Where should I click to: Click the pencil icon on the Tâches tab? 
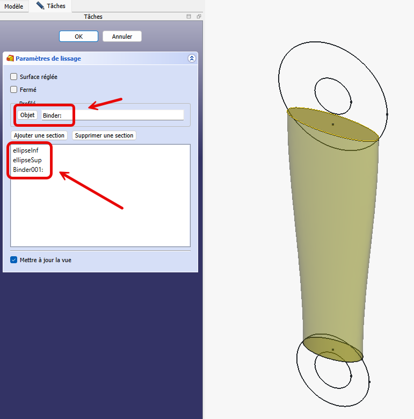click(40, 6)
